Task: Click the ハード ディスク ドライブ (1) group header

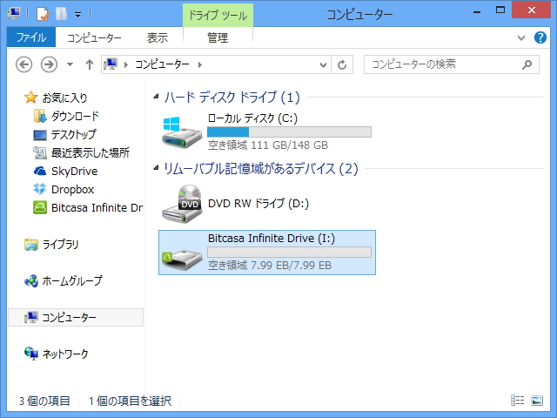Action: click(x=232, y=97)
